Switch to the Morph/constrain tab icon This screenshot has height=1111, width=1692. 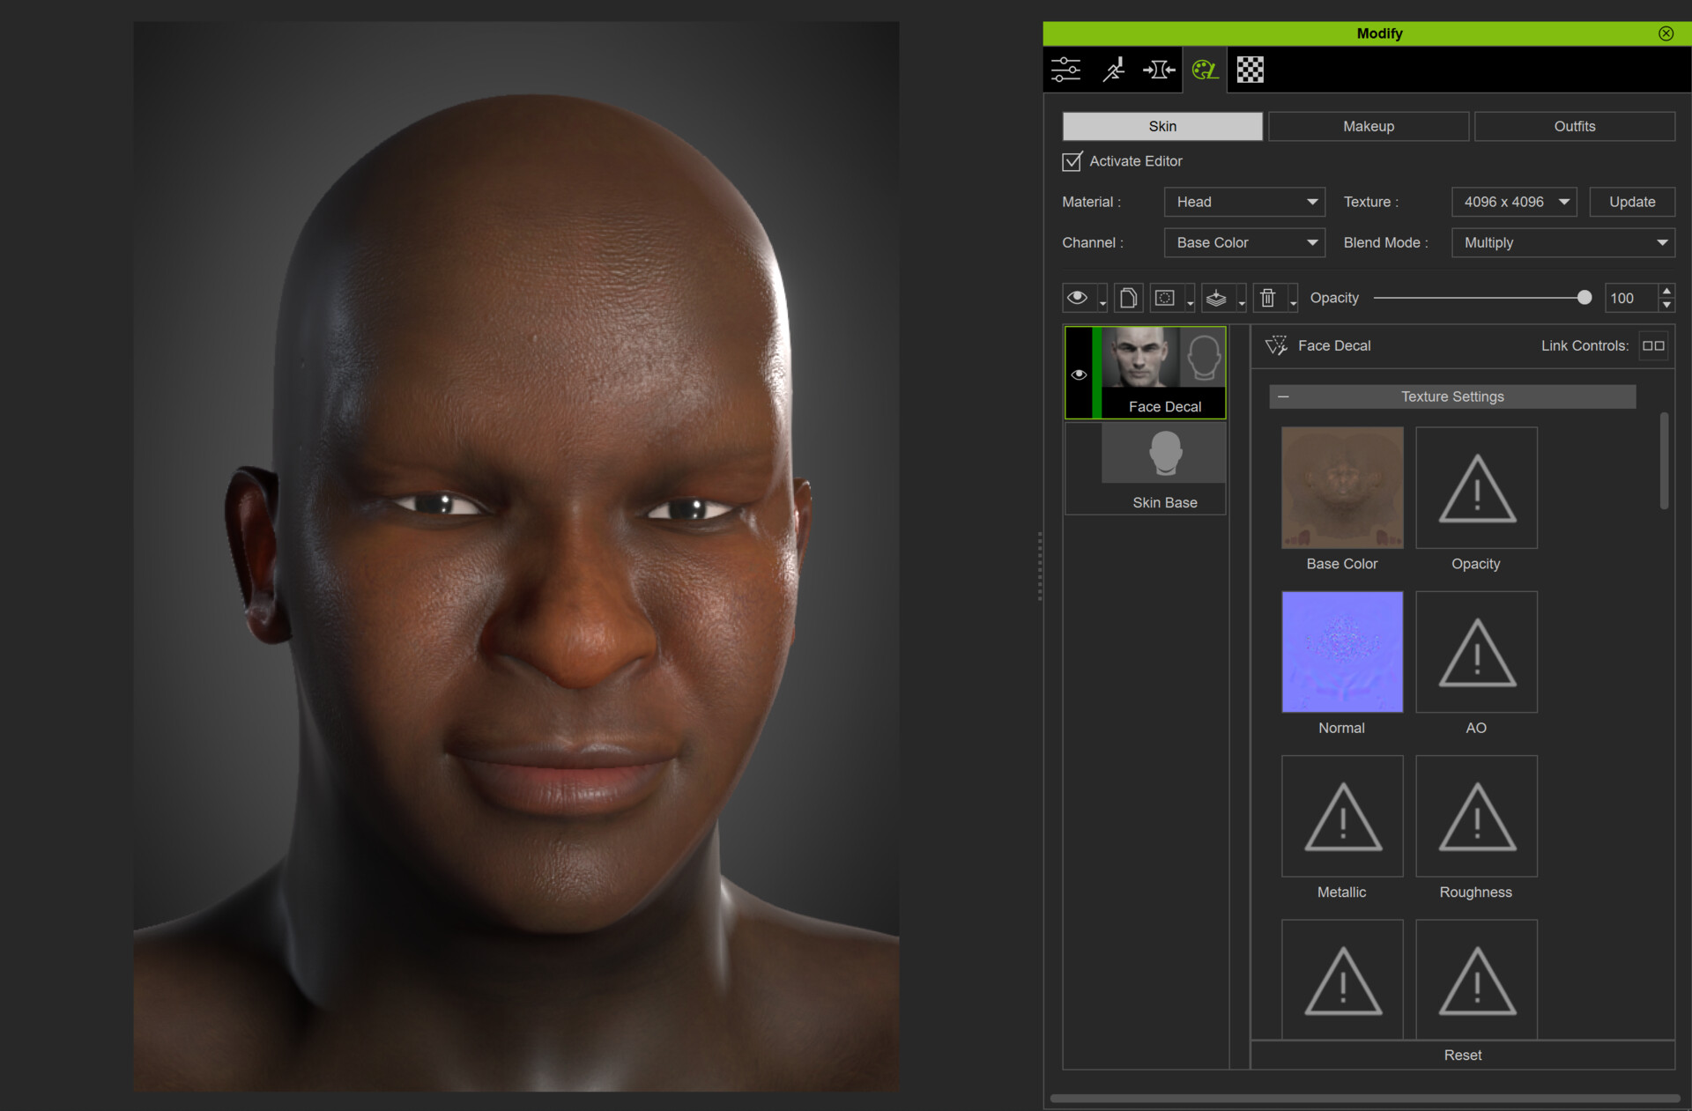[x=1159, y=70]
